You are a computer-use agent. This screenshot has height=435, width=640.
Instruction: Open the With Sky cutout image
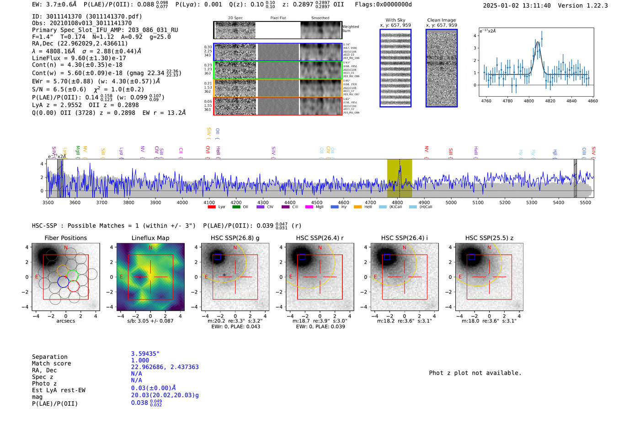pos(395,68)
